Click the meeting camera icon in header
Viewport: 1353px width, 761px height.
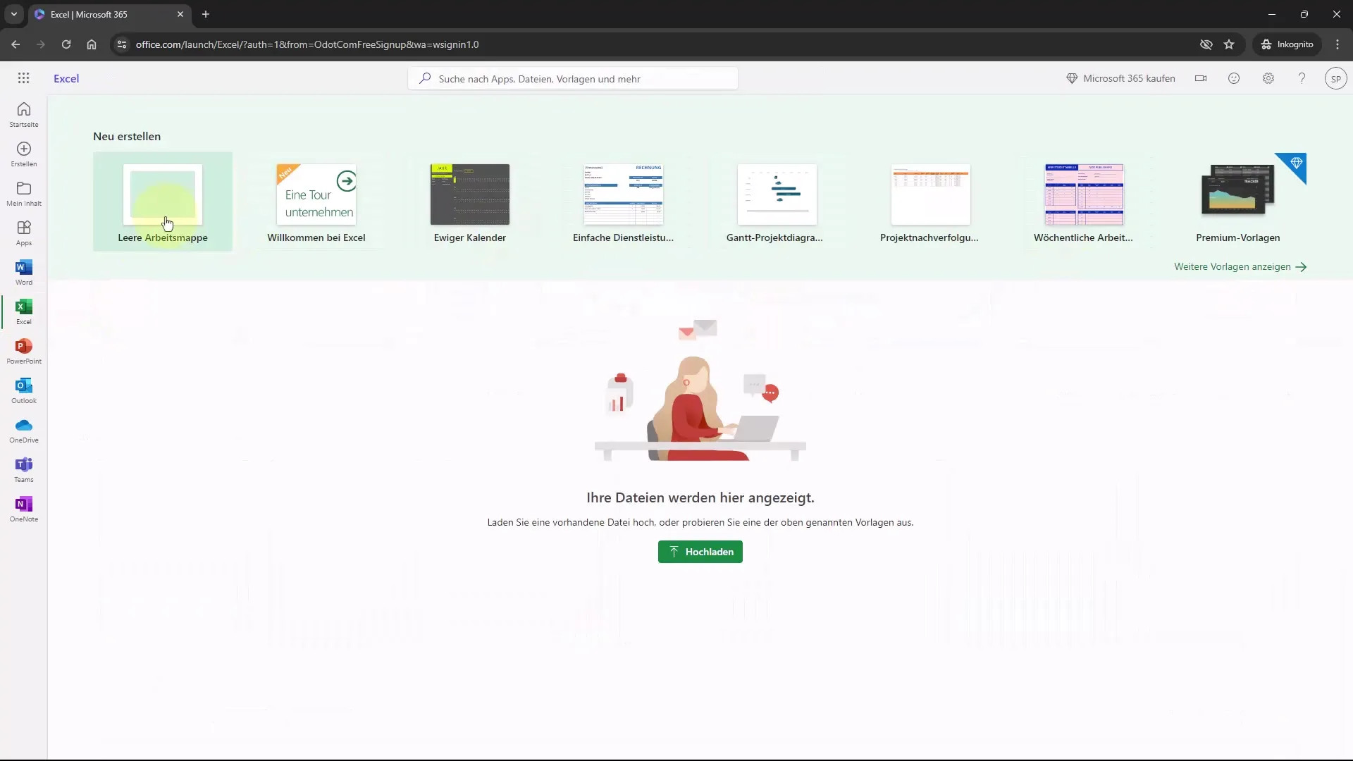click(1201, 78)
